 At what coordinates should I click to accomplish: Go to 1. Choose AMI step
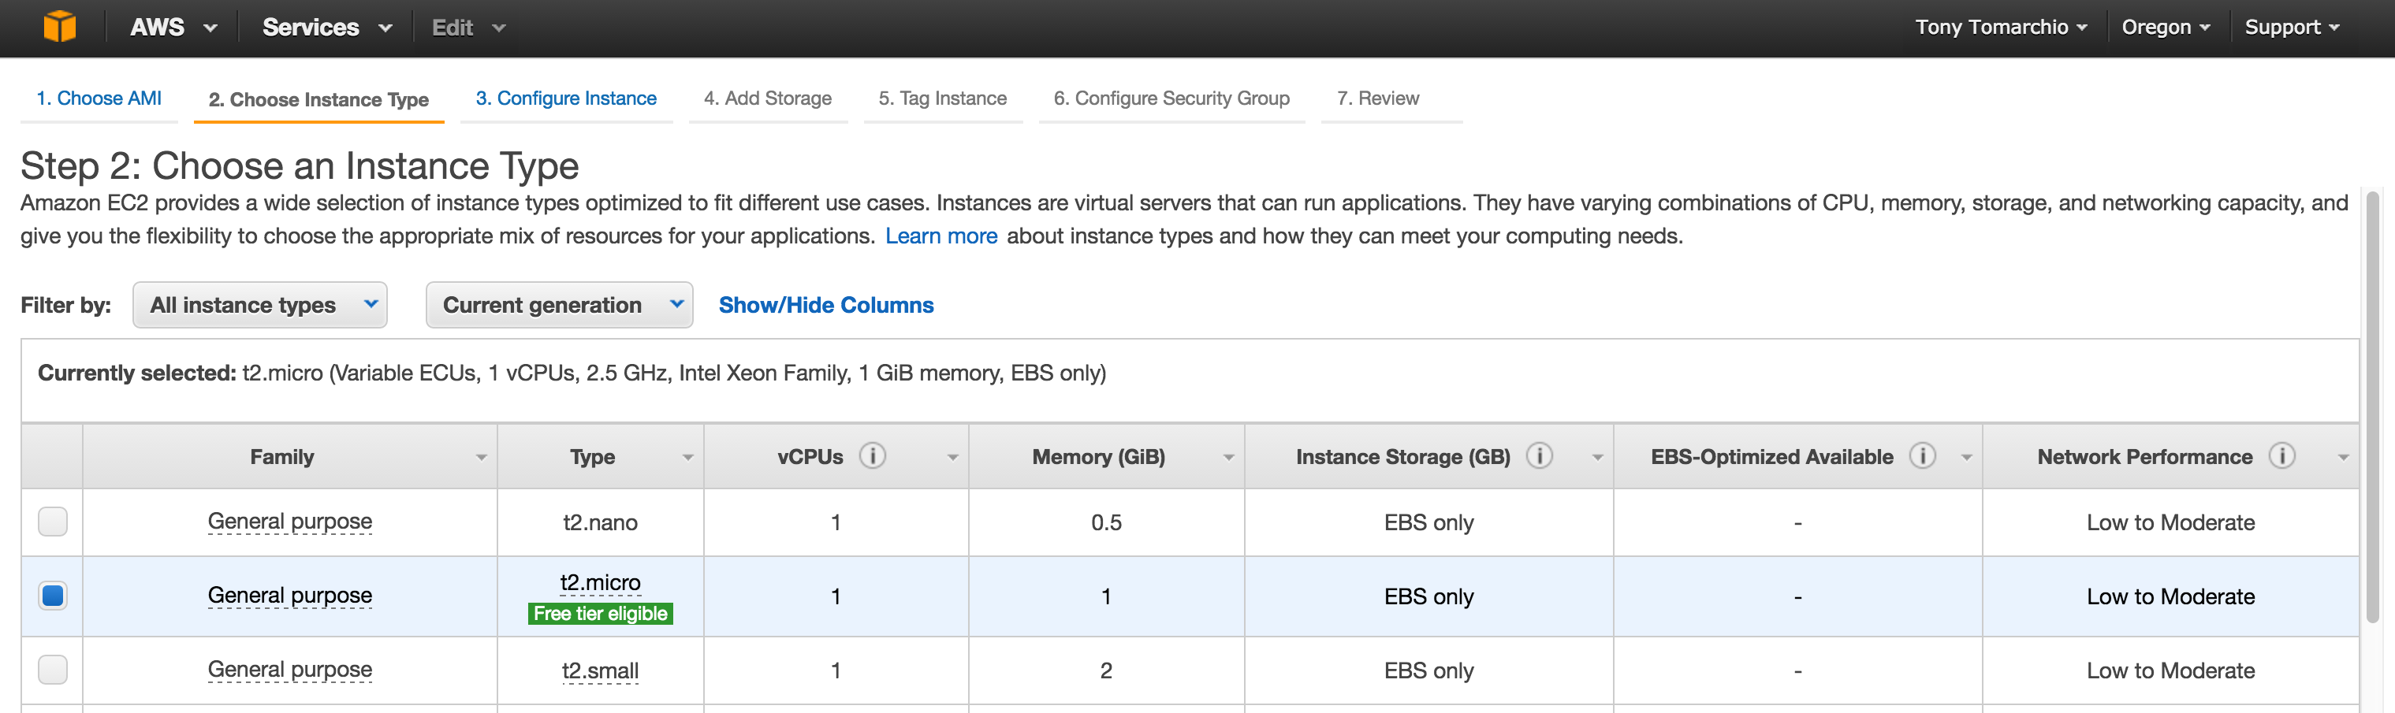point(99,98)
